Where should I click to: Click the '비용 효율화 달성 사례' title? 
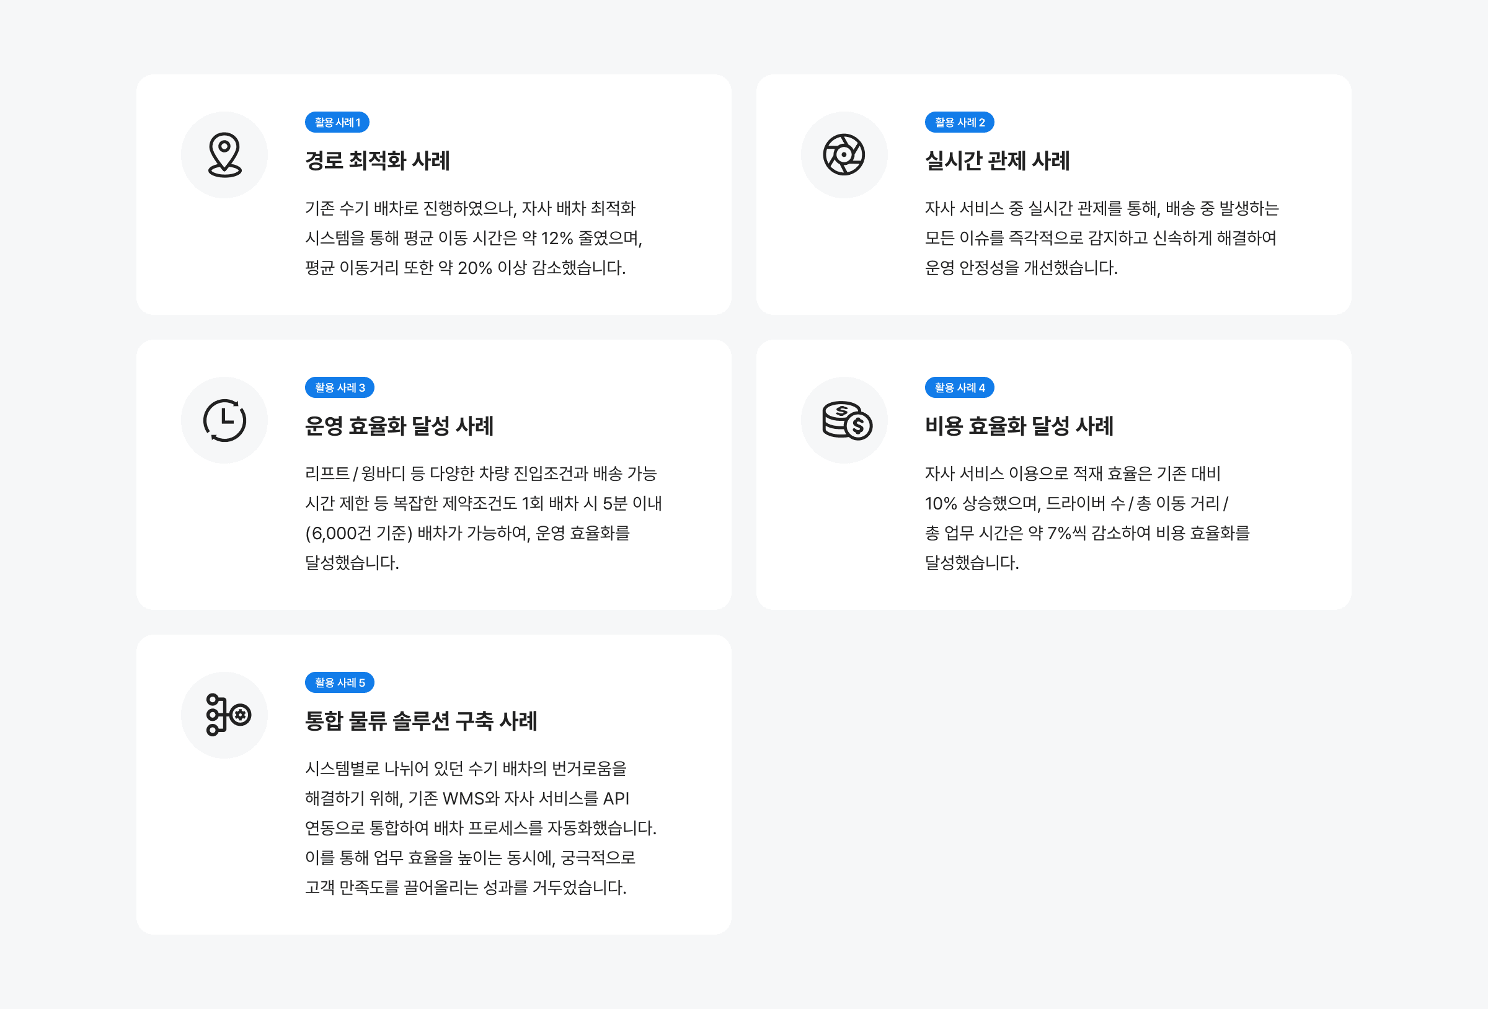1019,426
